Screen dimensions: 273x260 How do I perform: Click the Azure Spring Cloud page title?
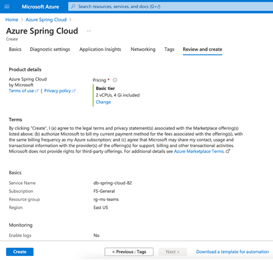click(x=42, y=31)
